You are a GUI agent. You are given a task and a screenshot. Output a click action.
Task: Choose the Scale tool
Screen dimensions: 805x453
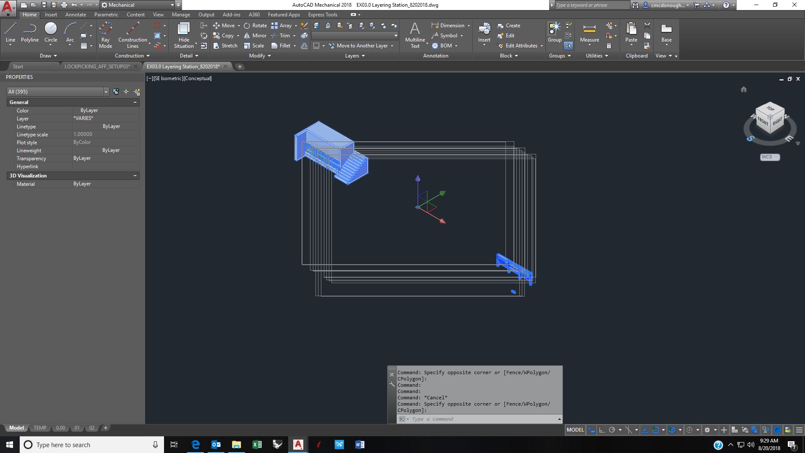tap(254, 46)
